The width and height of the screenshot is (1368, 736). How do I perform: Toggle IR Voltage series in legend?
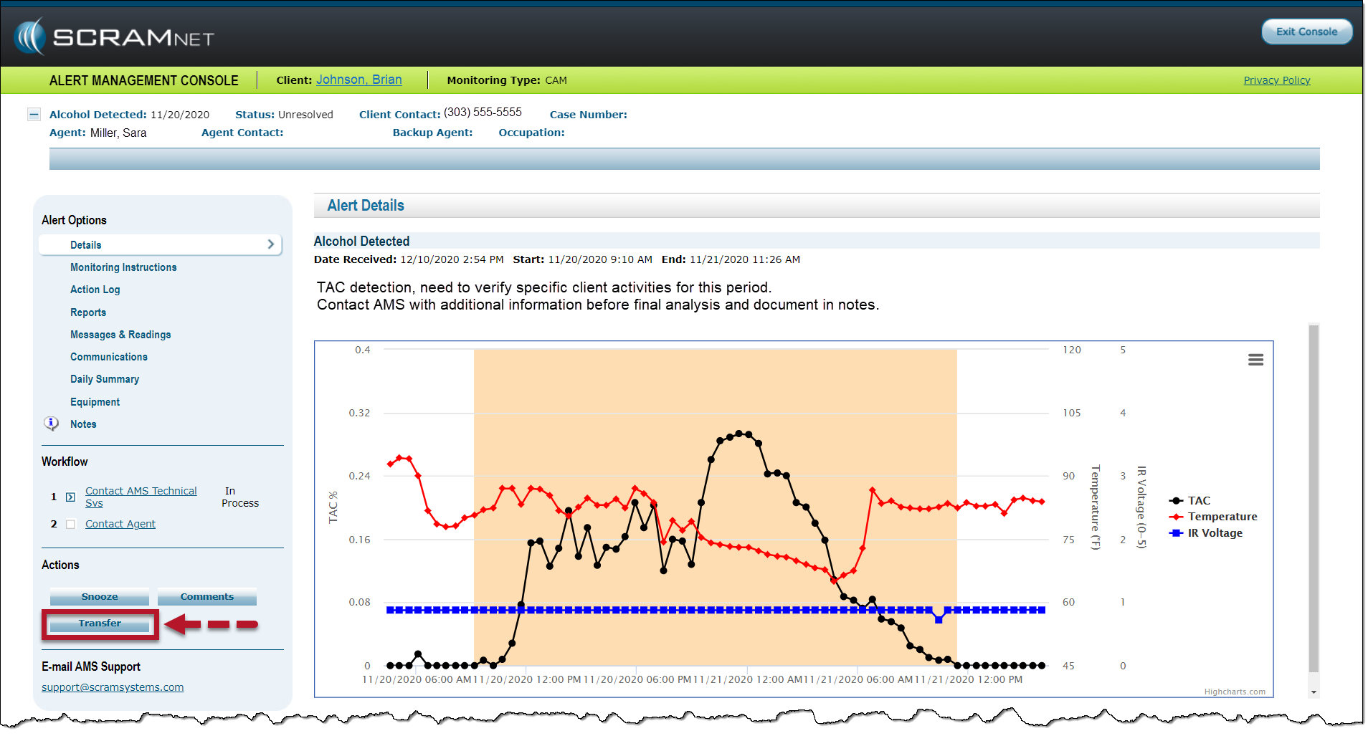click(1215, 533)
